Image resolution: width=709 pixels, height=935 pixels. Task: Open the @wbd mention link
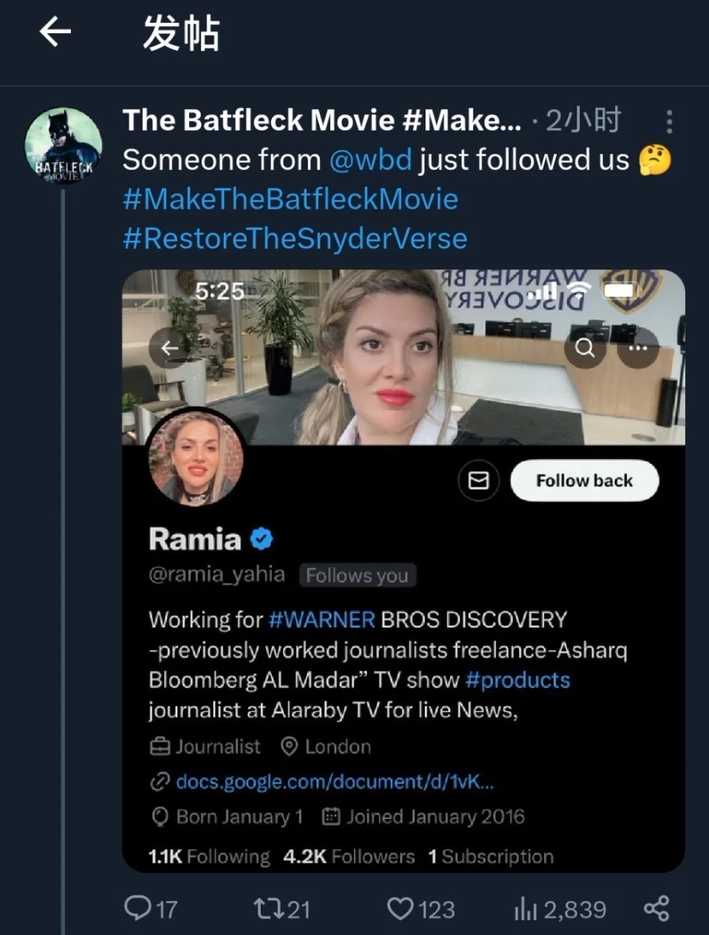(x=370, y=160)
